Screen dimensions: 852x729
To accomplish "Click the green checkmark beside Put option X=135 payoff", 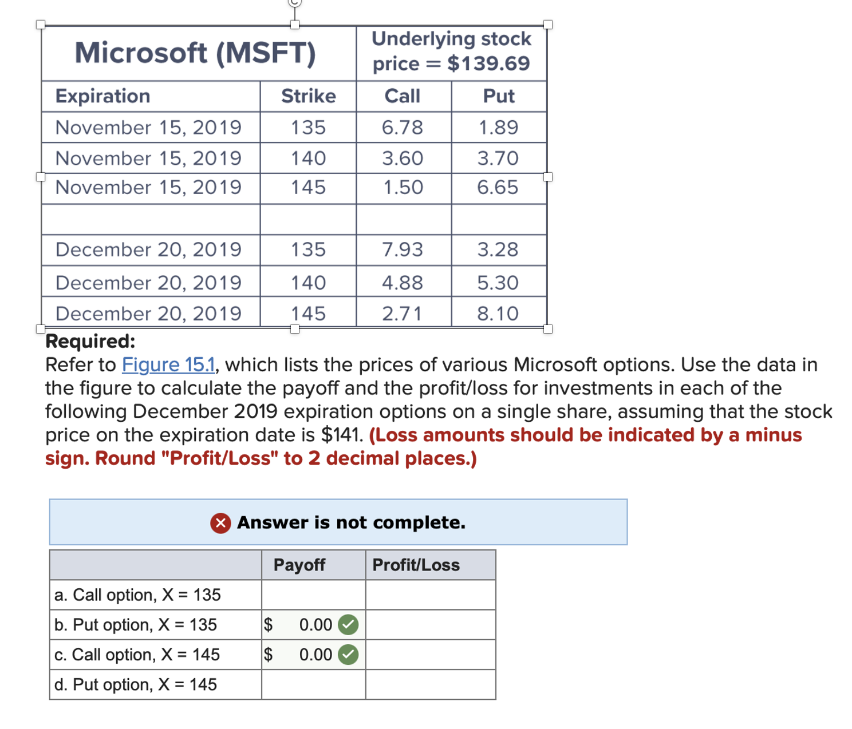I will click(x=347, y=624).
